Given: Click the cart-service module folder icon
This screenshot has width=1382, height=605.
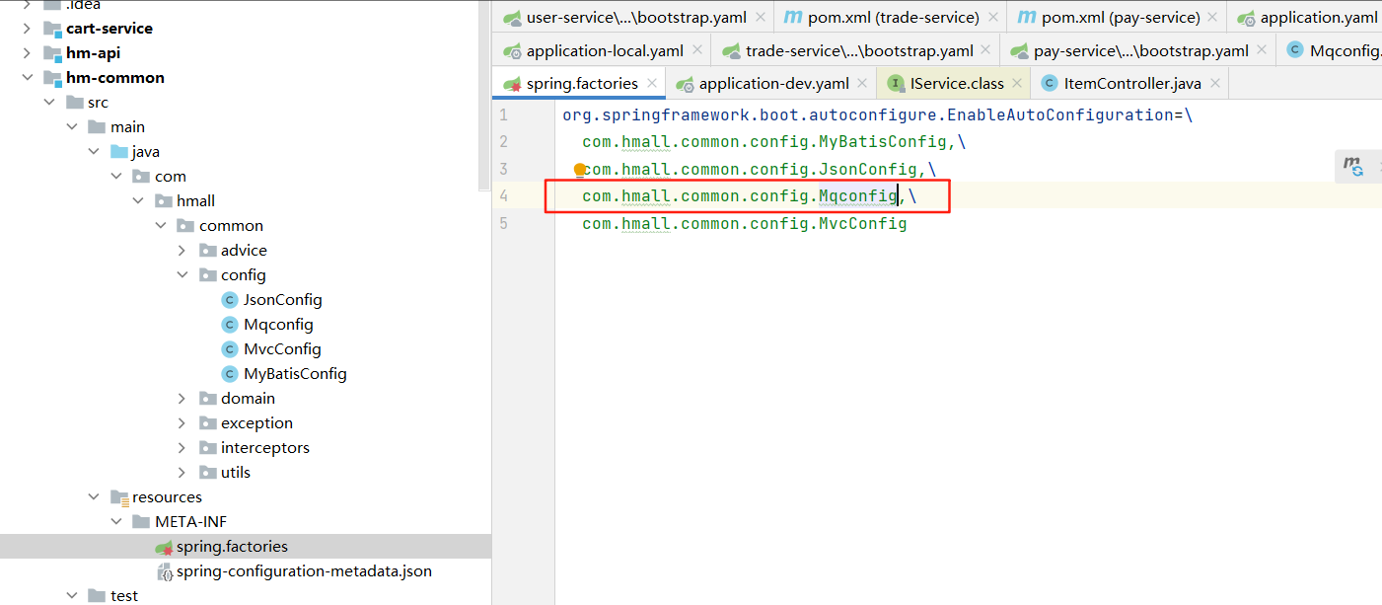Looking at the screenshot, I should click(x=52, y=29).
